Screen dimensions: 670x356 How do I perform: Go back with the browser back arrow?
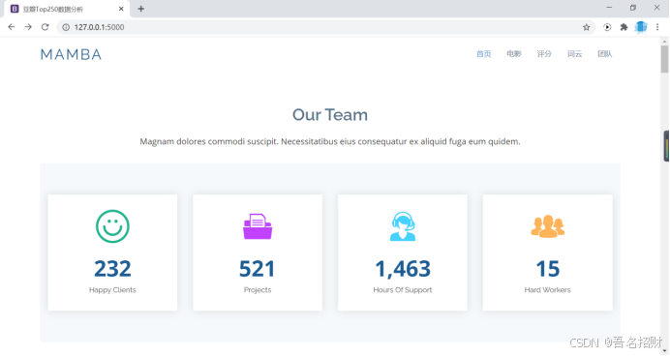click(12, 27)
